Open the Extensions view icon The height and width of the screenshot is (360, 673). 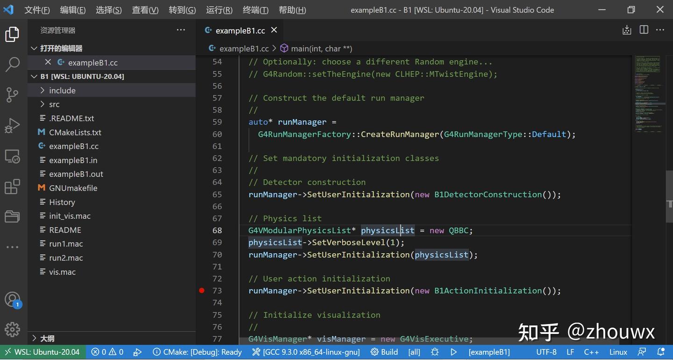click(12, 187)
